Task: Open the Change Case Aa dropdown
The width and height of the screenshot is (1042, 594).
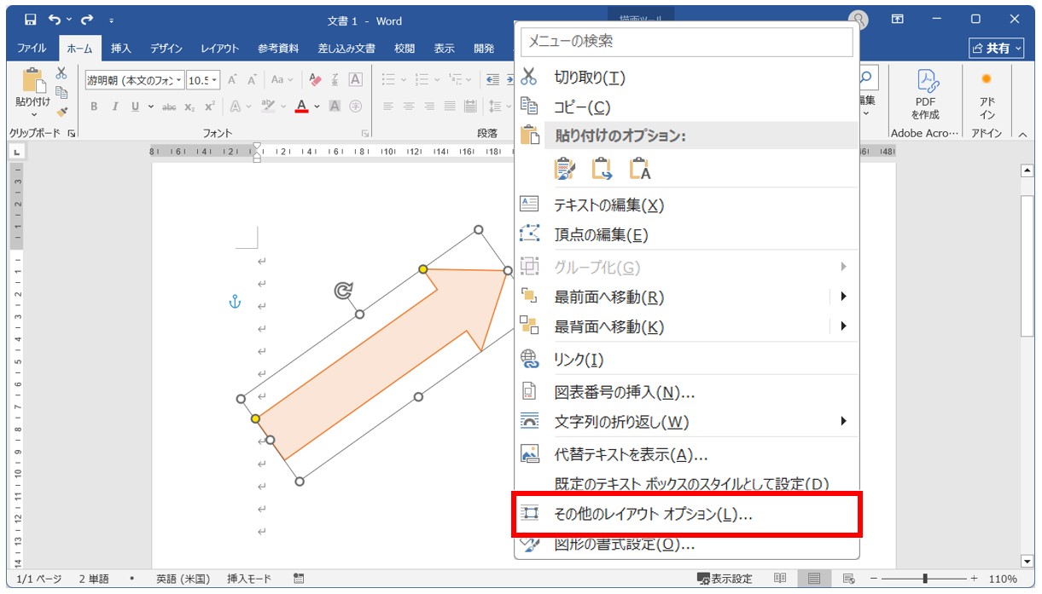Action: tap(282, 80)
